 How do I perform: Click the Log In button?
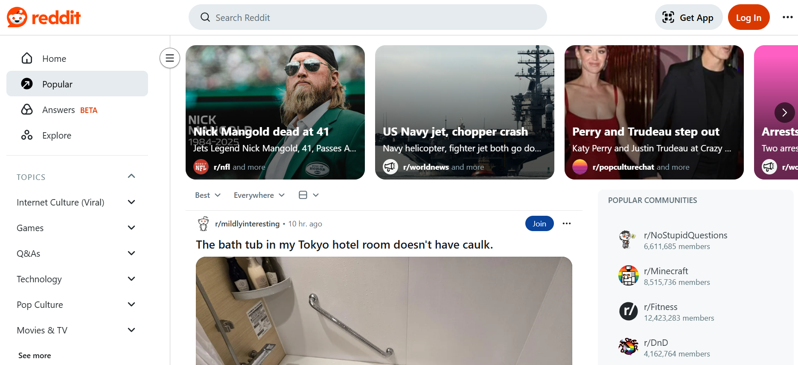point(748,17)
